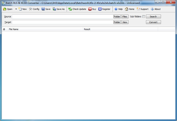Start the Search button

click(153, 16)
